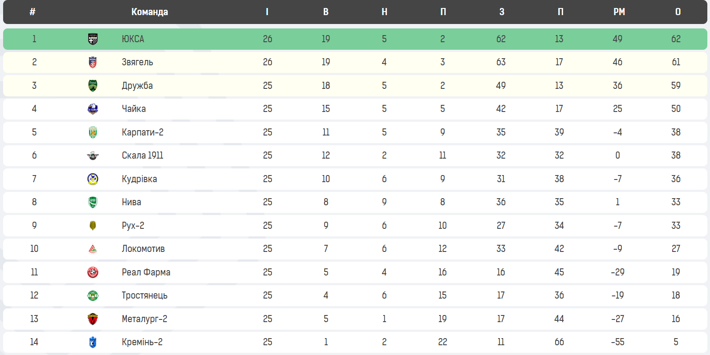Click the Скала 1911 winged logo
The image size is (710, 355).
tap(93, 156)
